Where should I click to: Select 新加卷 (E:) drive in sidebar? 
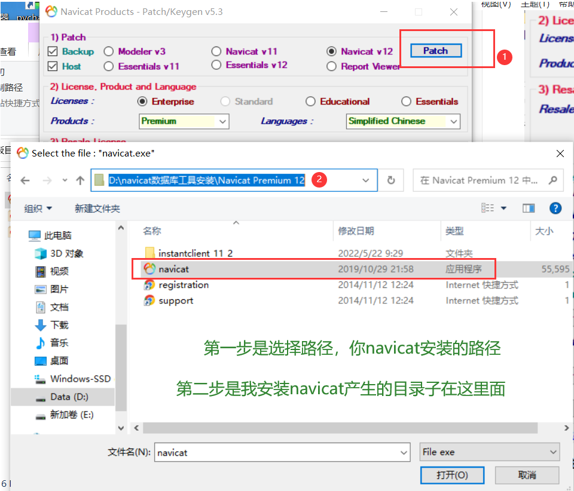click(65, 415)
